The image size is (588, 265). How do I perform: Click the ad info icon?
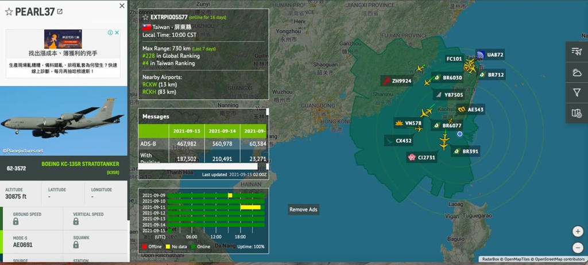point(111,33)
